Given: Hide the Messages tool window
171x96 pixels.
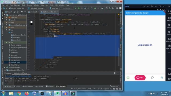Looking at the screenshot, I should [x=118, y=73].
